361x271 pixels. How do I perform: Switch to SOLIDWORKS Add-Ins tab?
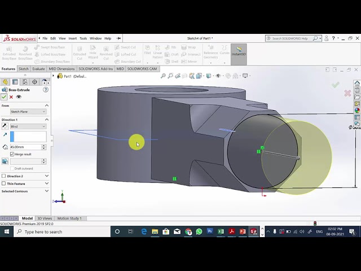[95, 69]
